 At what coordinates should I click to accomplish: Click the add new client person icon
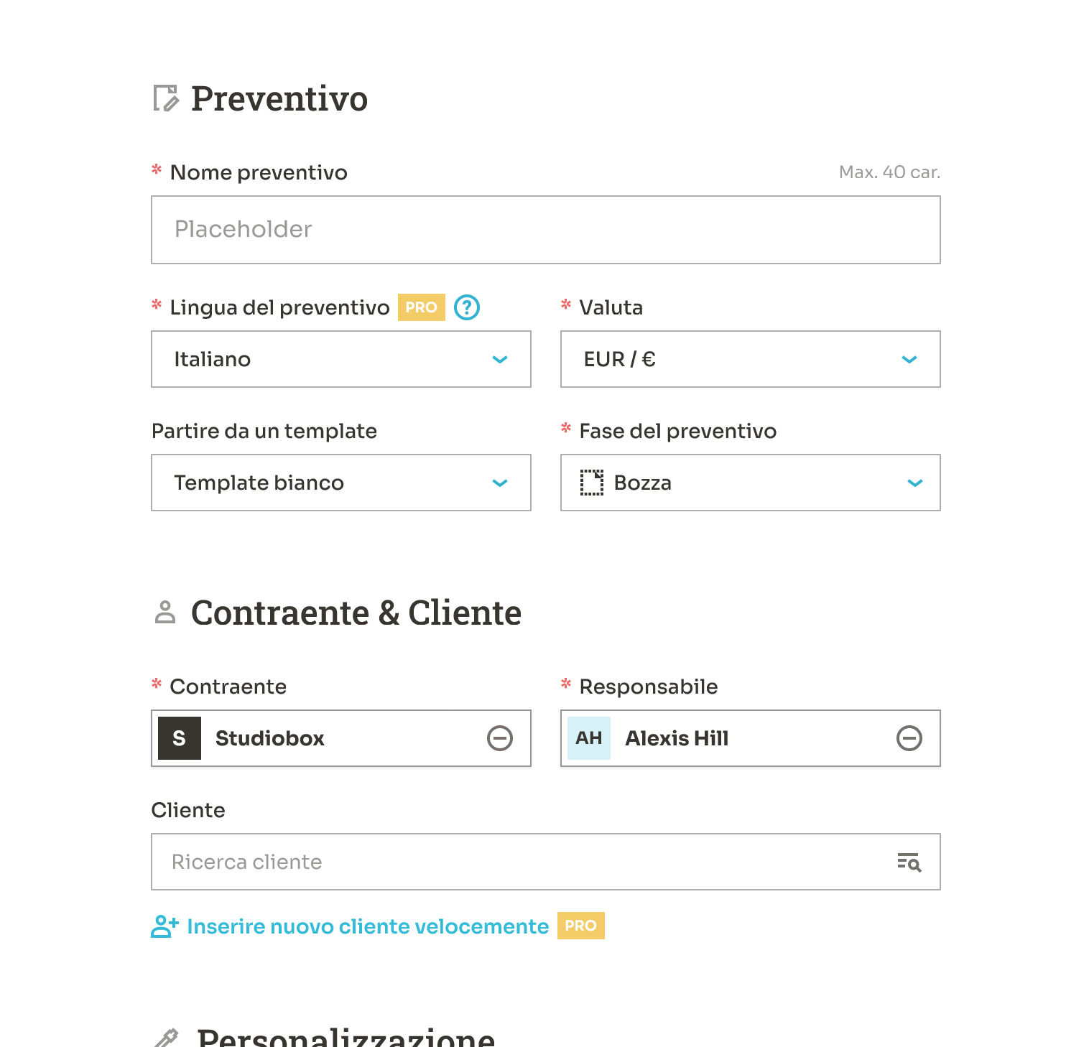[164, 926]
